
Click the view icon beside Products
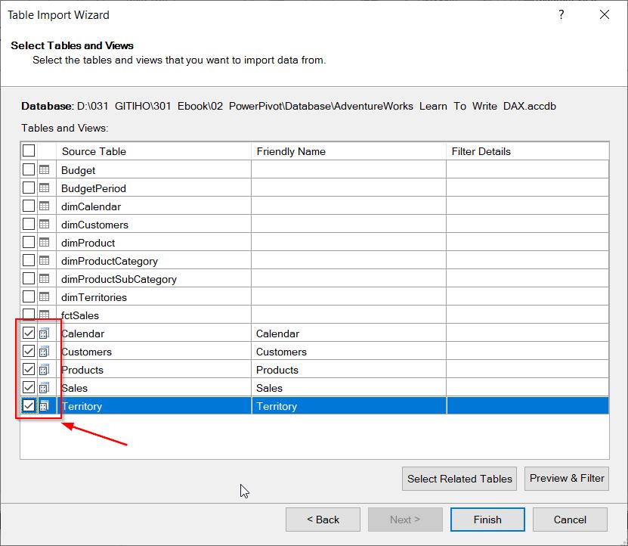(x=45, y=370)
